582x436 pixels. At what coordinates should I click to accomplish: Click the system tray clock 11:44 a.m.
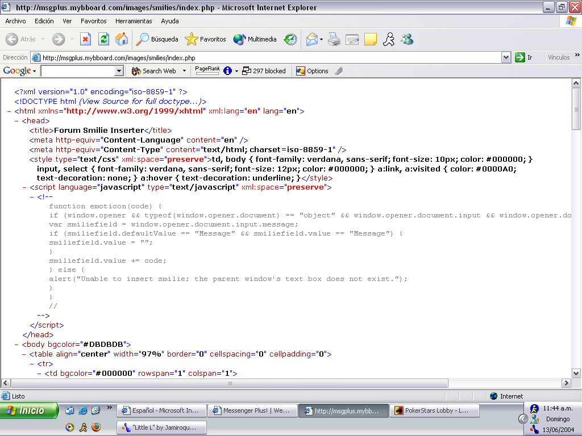coord(558,408)
